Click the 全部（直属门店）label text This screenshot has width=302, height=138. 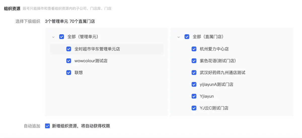(x=208, y=37)
